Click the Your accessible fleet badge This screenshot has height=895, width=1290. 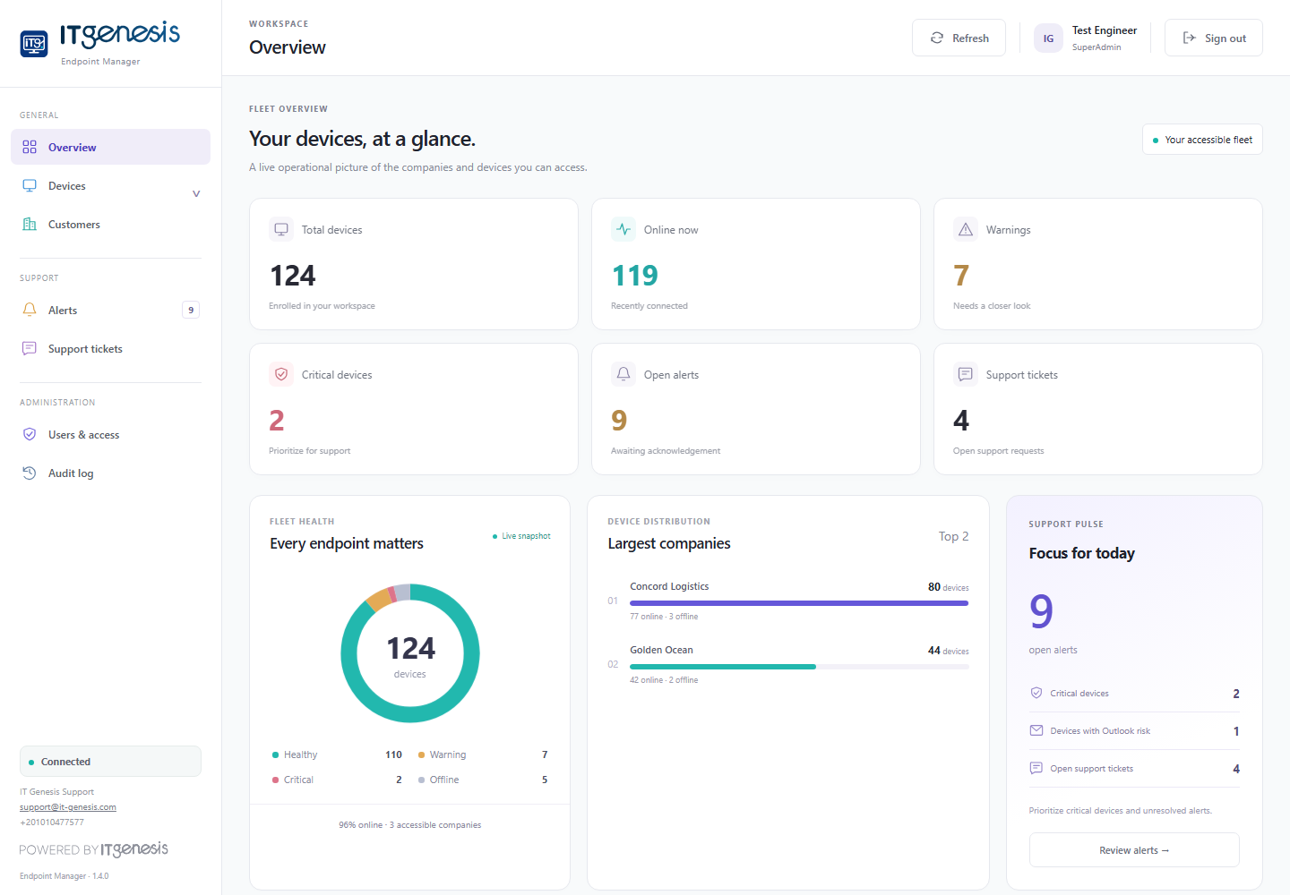(x=1202, y=140)
